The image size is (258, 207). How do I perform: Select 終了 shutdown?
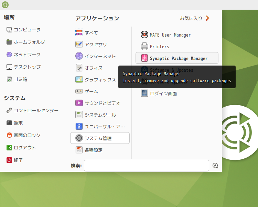coord(15,160)
